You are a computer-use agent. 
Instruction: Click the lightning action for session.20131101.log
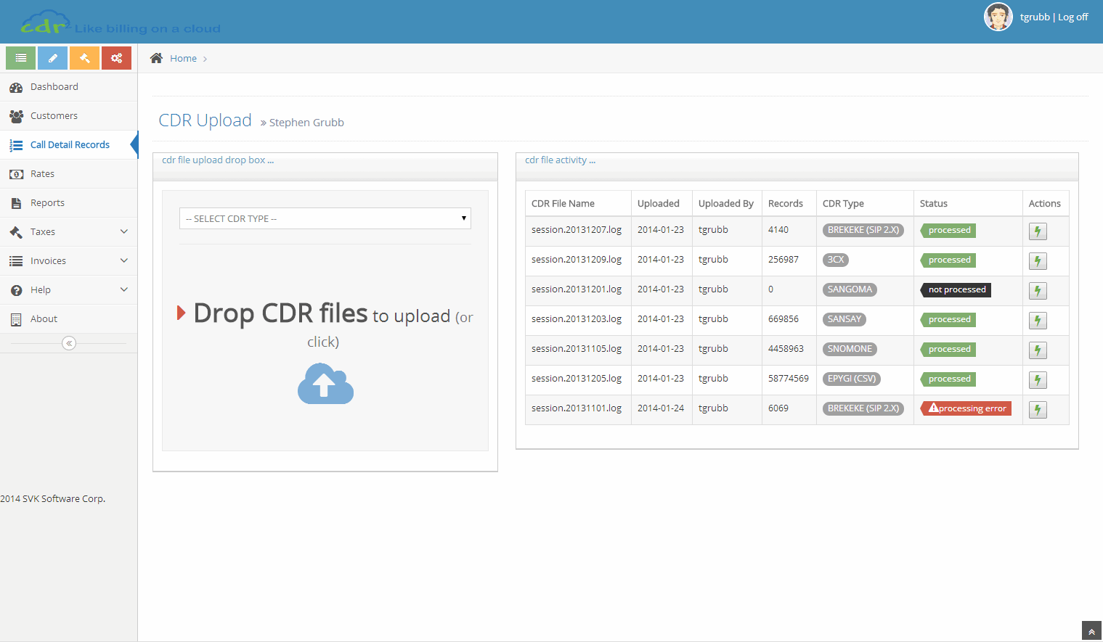pos(1037,409)
